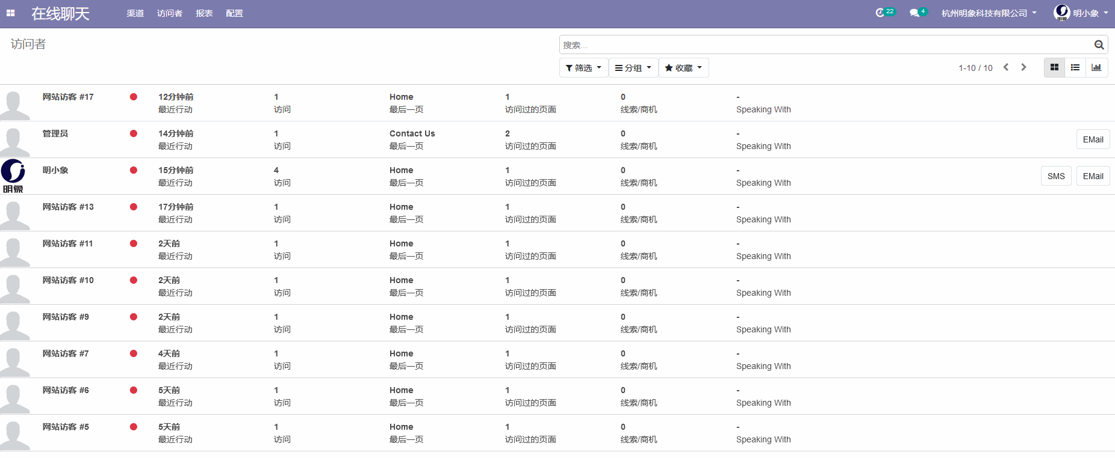Switch to kanban view icon

pos(1054,67)
